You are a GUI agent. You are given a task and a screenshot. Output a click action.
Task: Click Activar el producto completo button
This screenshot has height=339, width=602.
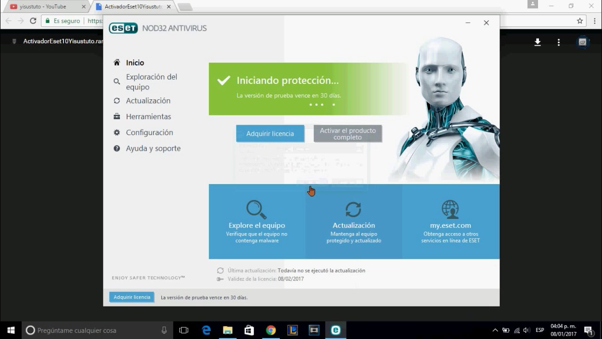click(348, 134)
